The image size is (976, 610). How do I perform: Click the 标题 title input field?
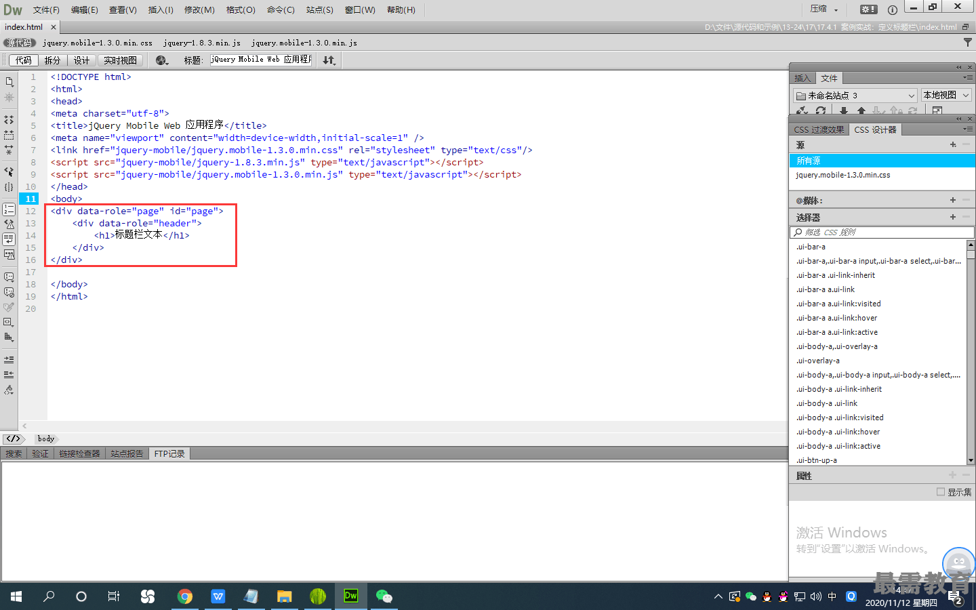261,60
